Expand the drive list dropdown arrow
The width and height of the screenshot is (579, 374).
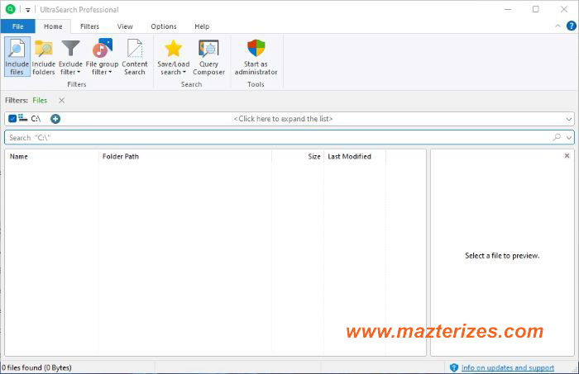pos(569,119)
